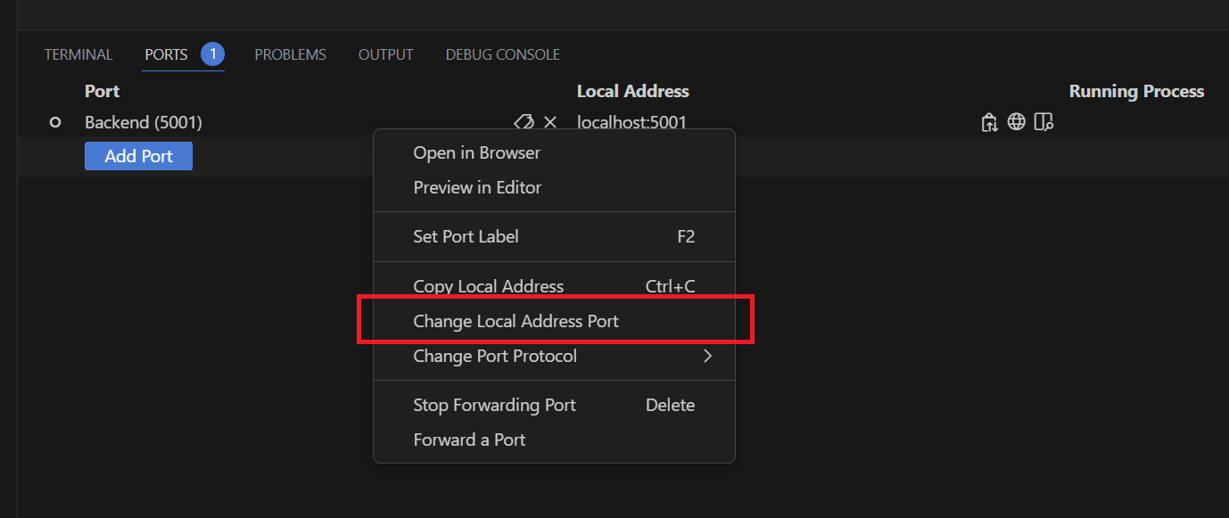Screen dimensions: 1229x518
Task: Choose Open in Browser from the menu
Action: (x=476, y=152)
